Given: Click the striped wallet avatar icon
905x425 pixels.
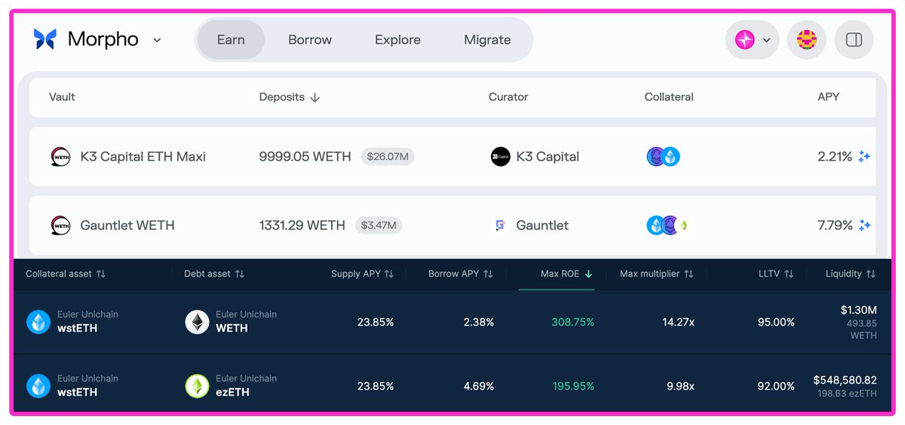Looking at the screenshot, I should pos(807,40).
